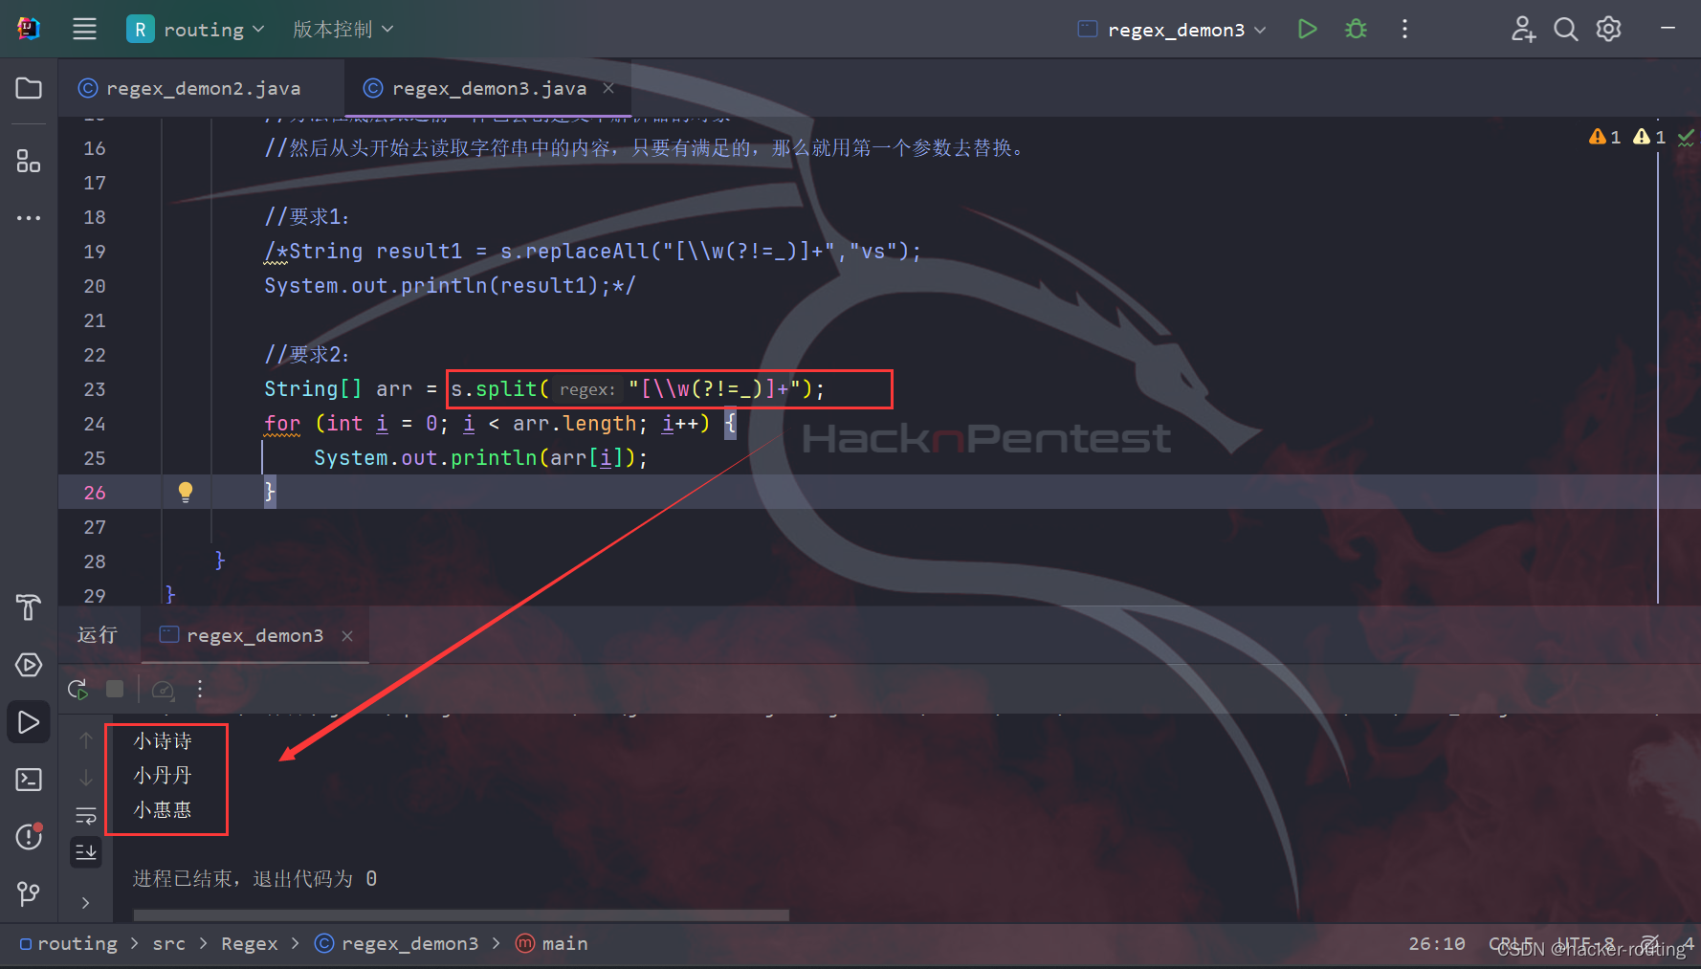
Task: Rerun regex_demon3 in run panel
Action: coord(78,689)
